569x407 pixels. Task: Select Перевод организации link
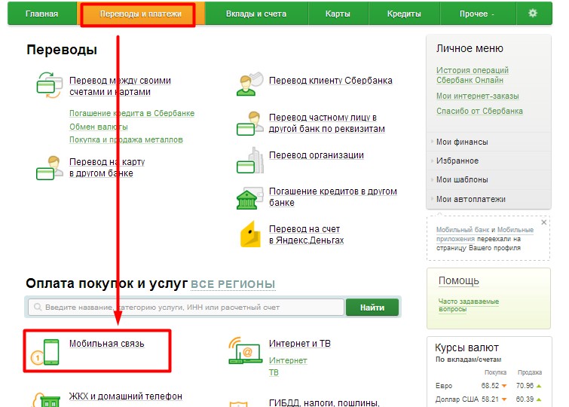click(x=316, y=155)
